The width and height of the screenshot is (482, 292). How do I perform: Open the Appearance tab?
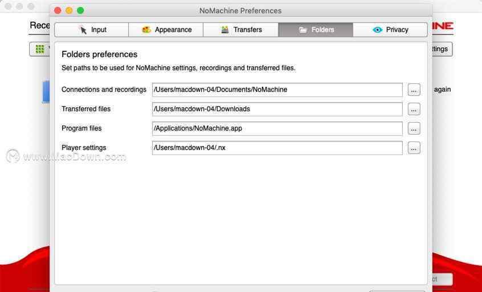(166, 30)
